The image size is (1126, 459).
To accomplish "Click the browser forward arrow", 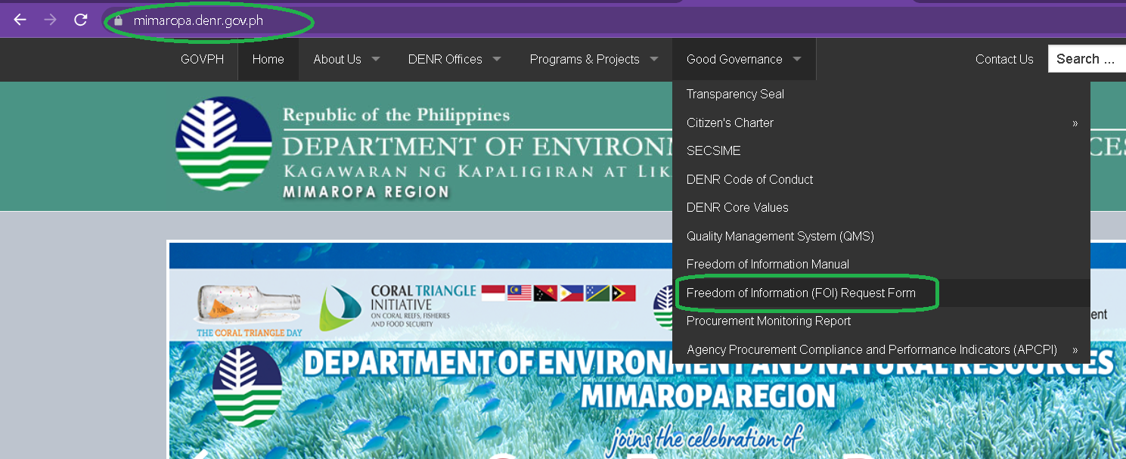I will [x=51, y=20].
